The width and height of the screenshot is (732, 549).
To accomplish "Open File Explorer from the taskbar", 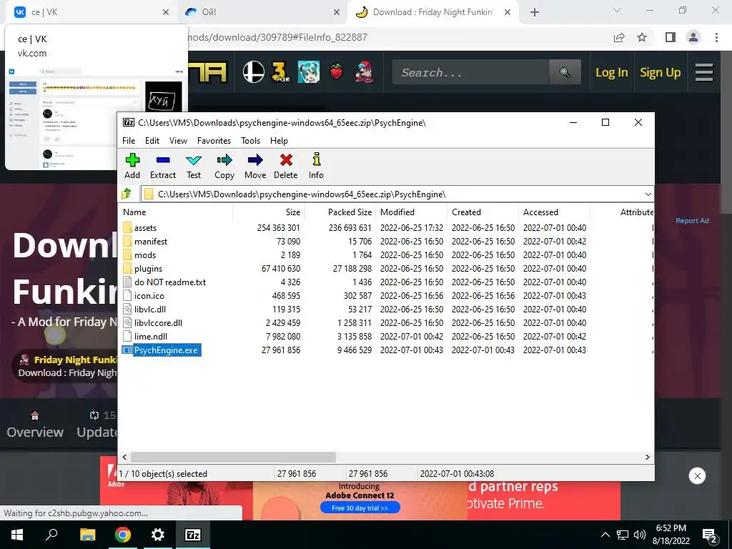I will 87,535.
